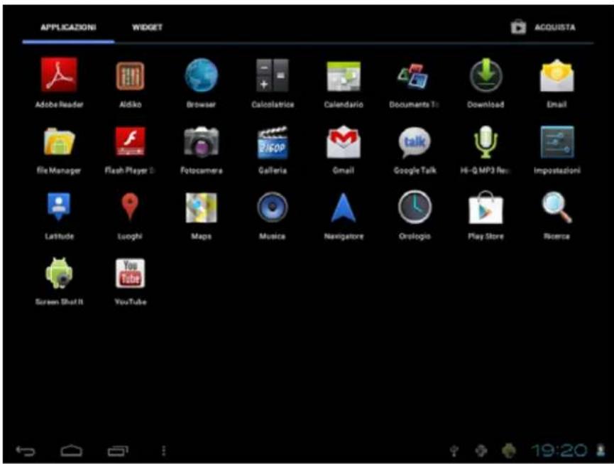Open the Navigatore app
This screenshot has width=614, height=464.
coord(344,207)
